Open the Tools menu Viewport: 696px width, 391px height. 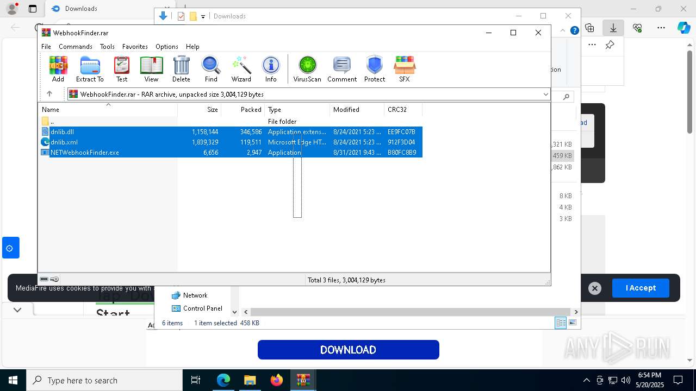[107, 47]
